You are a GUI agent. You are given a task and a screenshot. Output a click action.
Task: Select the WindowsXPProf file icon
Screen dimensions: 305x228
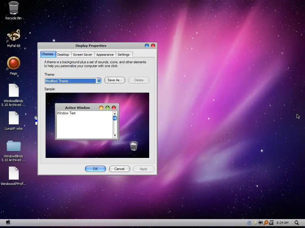14,173
